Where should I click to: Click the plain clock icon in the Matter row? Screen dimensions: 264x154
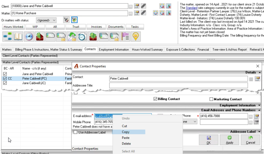155,13
